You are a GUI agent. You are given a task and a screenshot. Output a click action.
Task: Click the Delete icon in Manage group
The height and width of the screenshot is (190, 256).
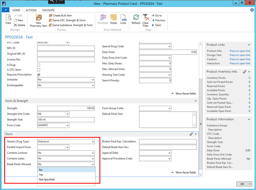pyautogui.click(x=20, y=25)
